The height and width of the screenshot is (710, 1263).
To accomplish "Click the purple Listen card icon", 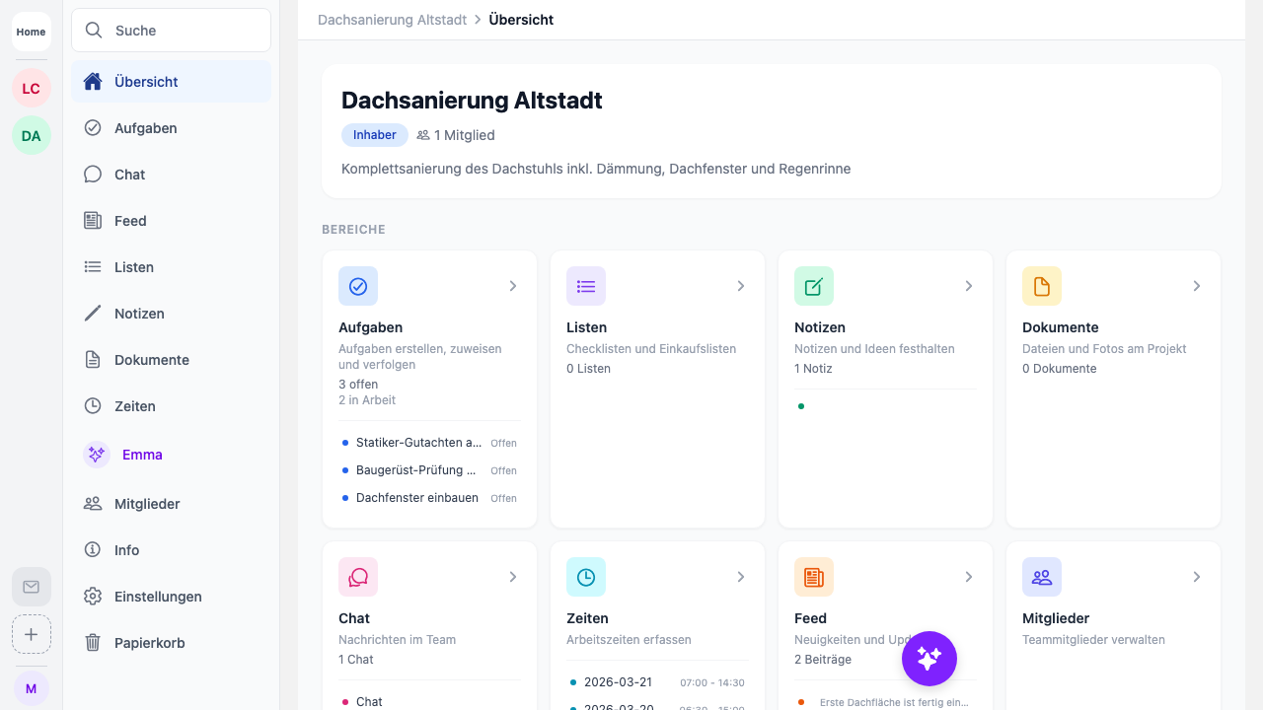I will pos(586,286).
